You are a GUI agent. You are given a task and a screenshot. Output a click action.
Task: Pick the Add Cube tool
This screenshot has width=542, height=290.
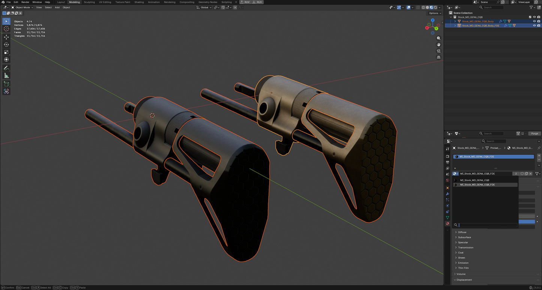6,84
